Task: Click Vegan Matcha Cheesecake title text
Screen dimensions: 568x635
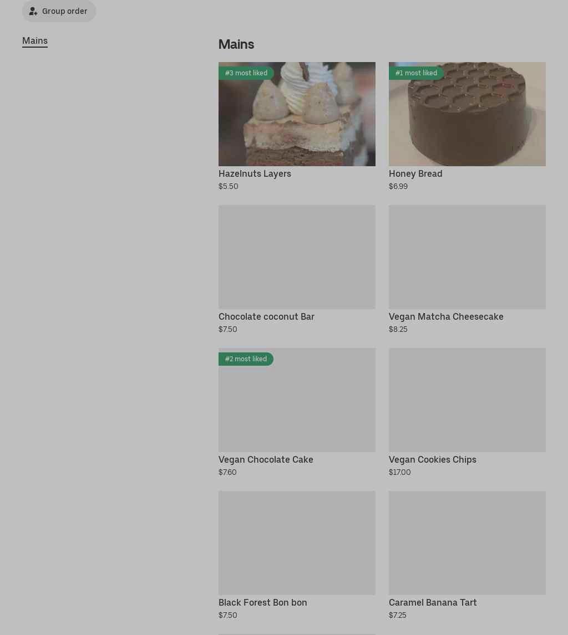Action: click(446, 317)
